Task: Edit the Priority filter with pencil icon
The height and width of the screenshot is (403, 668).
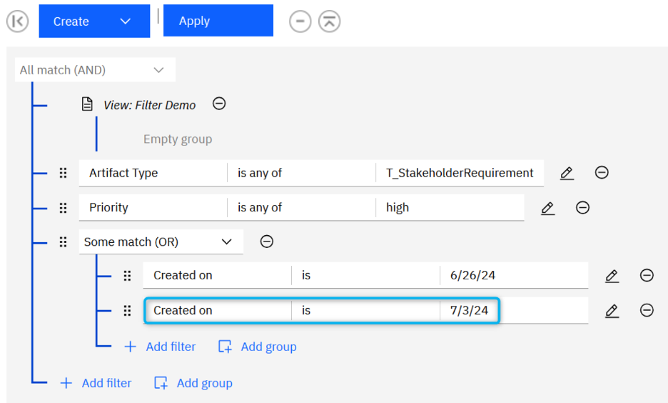Action: pos(548,208)
